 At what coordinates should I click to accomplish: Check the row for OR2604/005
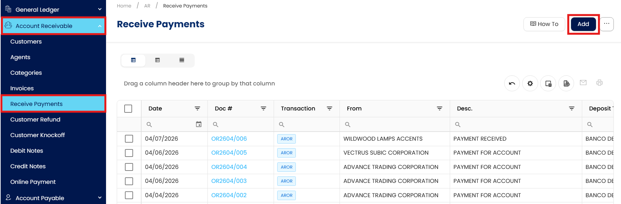coord(129,153)
